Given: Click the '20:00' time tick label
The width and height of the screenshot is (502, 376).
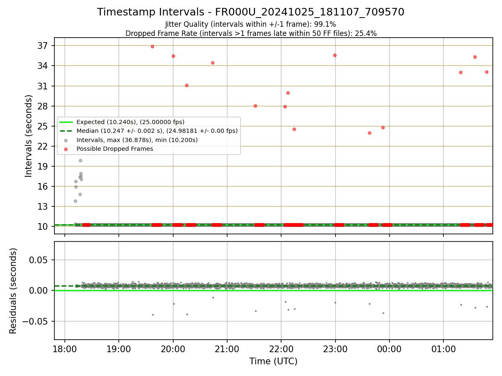Looking at the screenshot, I should [x=173, y=349].
